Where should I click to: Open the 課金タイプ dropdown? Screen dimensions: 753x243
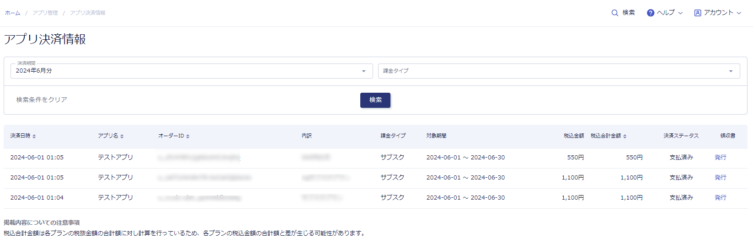click(559, 71)
